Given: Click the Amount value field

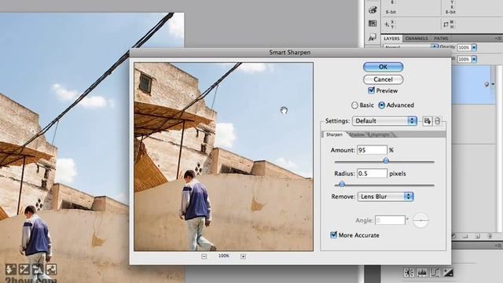Looking at the screenshot, I should tap(372, 150).
